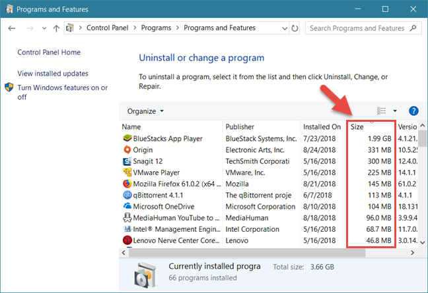
Task: Click the TechSmith Corporati publisher cell
Action: (x=258, y=161)
